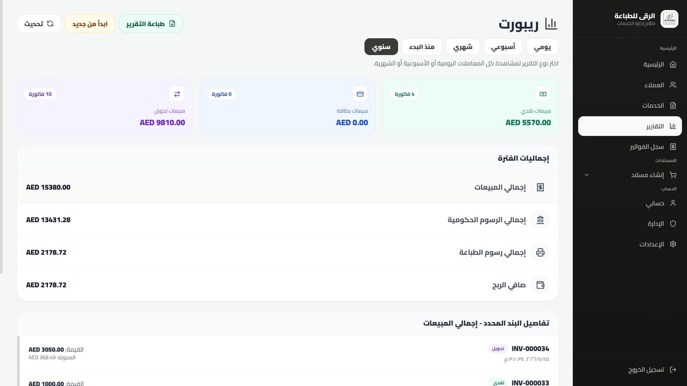Click the printer icon beside إجمالي رسوم الطباعة
This screenshot has height=386, width=687.
tap(540, 253)
